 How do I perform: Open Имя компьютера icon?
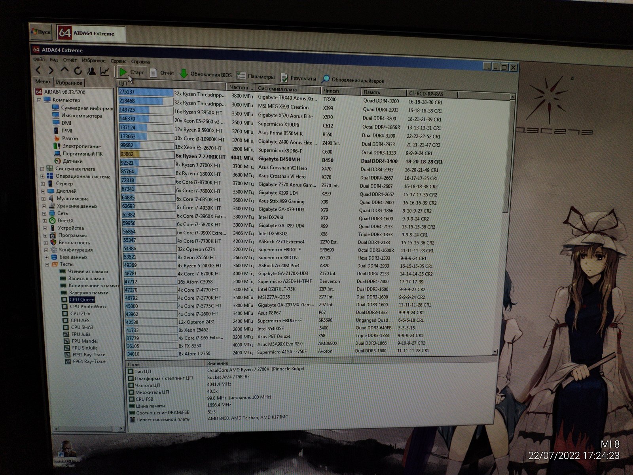click(x=55, y=116)
